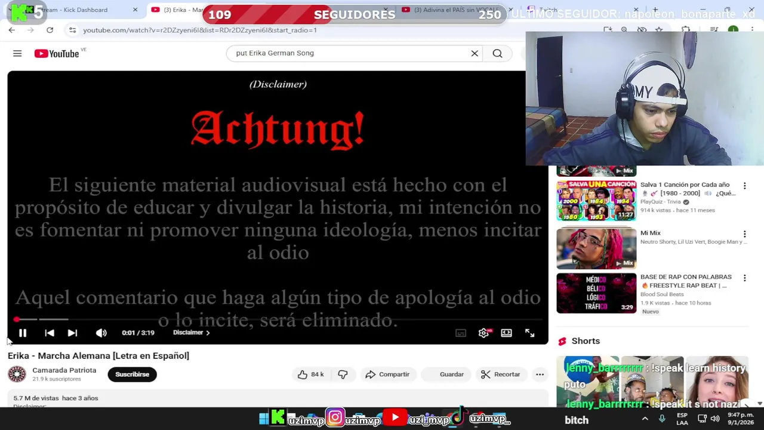This screenshot has height=430, width=764.
Task: Open the PlayQuiz - Trivia channel text
Action: [660, 202]
